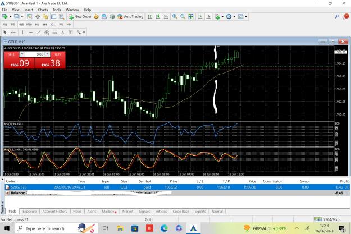Switch timeframe to M5
The width and height of the screenshot is (351, 234).
click(x=13, y=24)
